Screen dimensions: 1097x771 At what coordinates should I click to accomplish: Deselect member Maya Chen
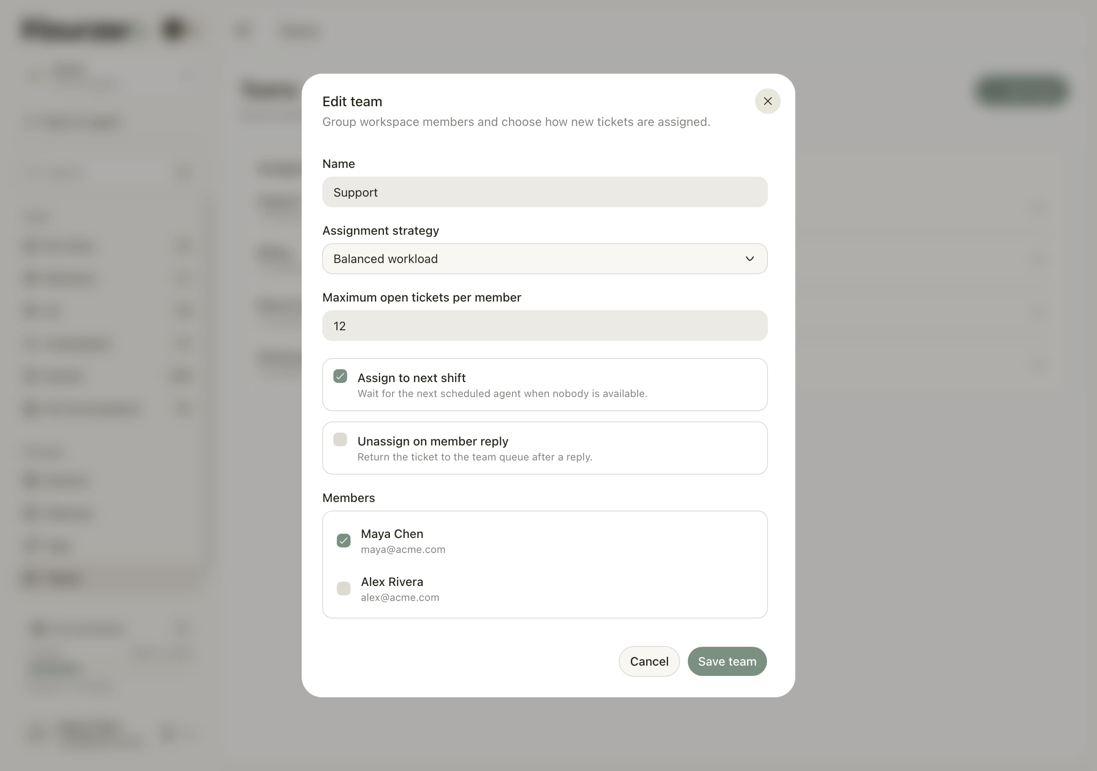click(344, 541)
